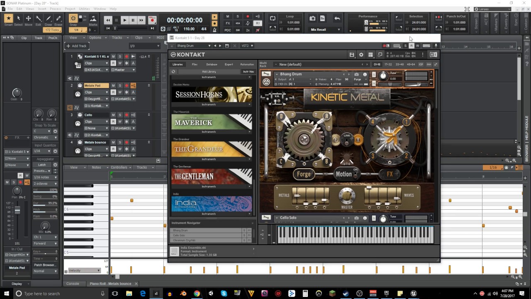Open the VST2 dropdown in plugin header
The width and height of the screenshot is (531, 299).
pos(247,46)
